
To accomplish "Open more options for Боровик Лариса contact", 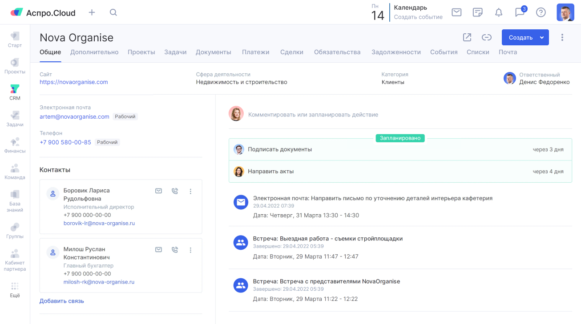I will (x=191, y=191).
